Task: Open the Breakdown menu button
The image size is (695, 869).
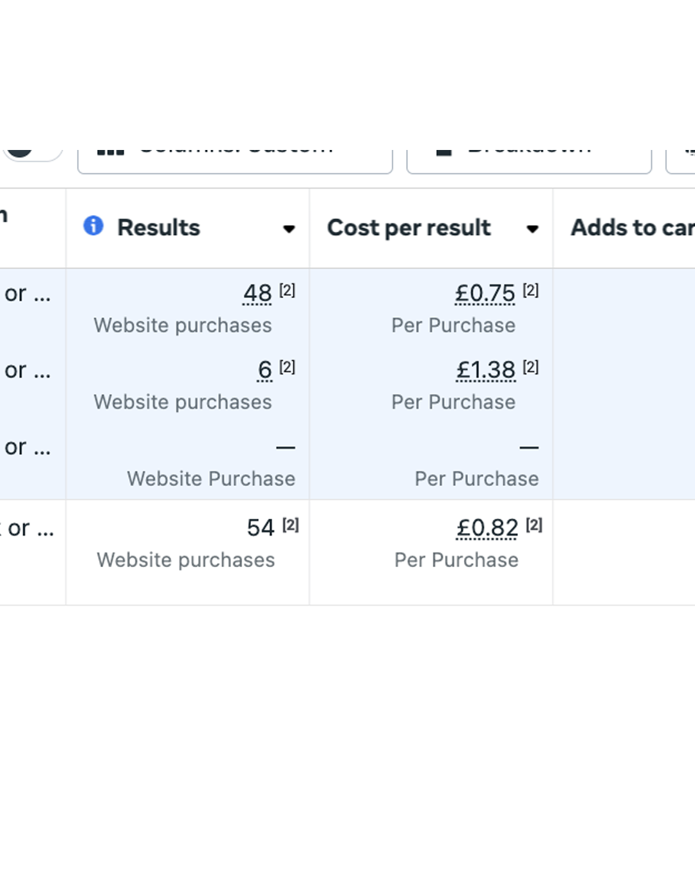Action: (529, 156)
